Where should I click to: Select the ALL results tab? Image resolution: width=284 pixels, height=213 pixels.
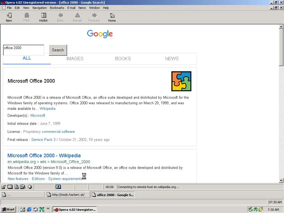pos(27,58)
